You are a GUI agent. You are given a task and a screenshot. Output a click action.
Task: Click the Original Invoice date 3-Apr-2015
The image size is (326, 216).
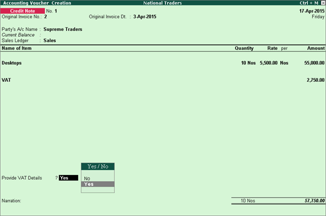(145, 17)
